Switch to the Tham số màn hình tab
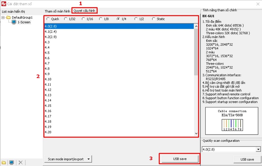 [x=57, y=11]
